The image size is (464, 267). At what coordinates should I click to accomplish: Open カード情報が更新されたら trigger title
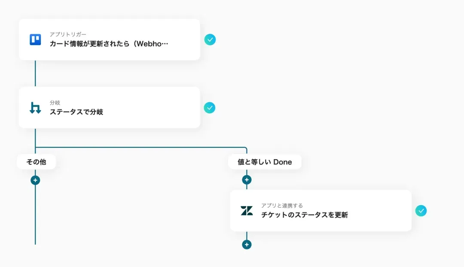point(109,44)
